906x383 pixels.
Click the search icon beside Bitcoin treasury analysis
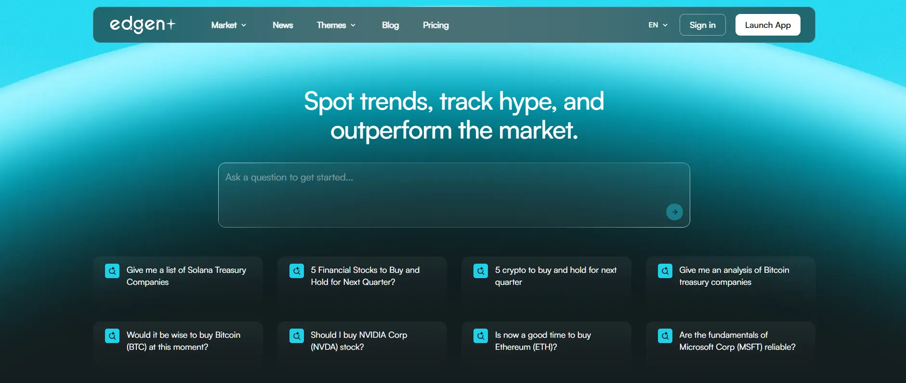click(665, 271)
